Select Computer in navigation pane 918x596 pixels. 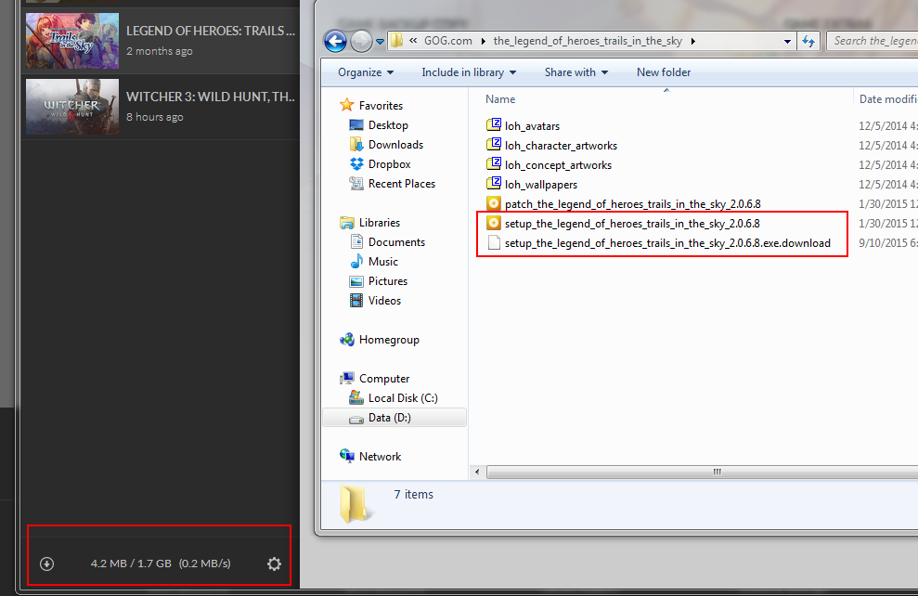point(384,378)
